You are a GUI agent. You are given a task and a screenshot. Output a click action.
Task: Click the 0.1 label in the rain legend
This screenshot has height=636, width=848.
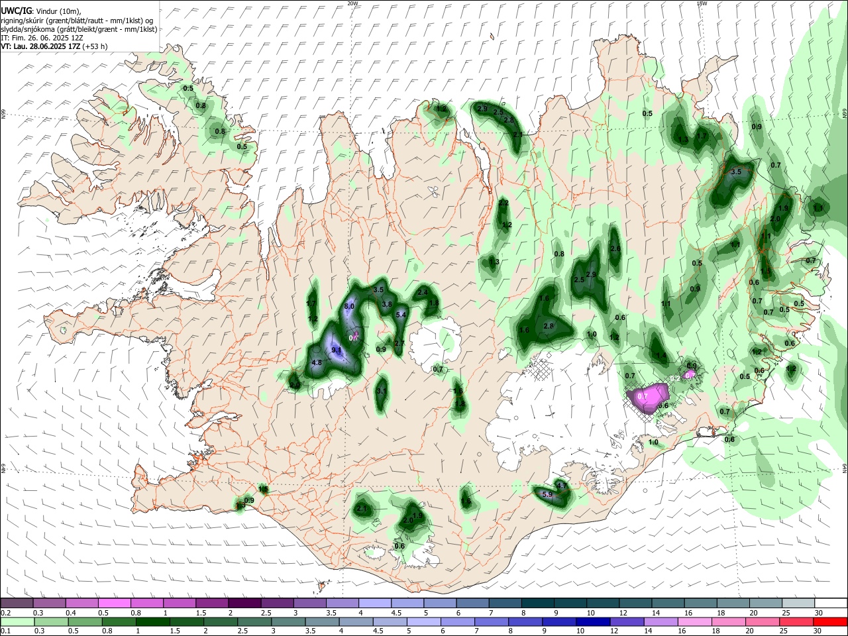click(x=5, y=631)
